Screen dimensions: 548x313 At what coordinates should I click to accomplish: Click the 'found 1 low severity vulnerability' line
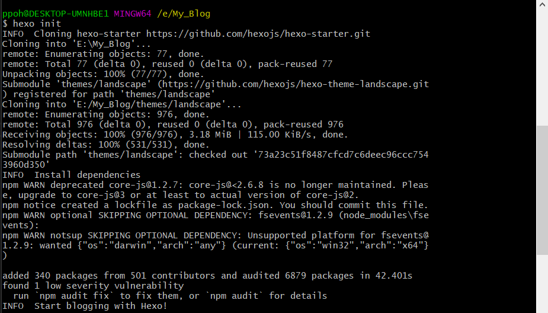[93, 286]
